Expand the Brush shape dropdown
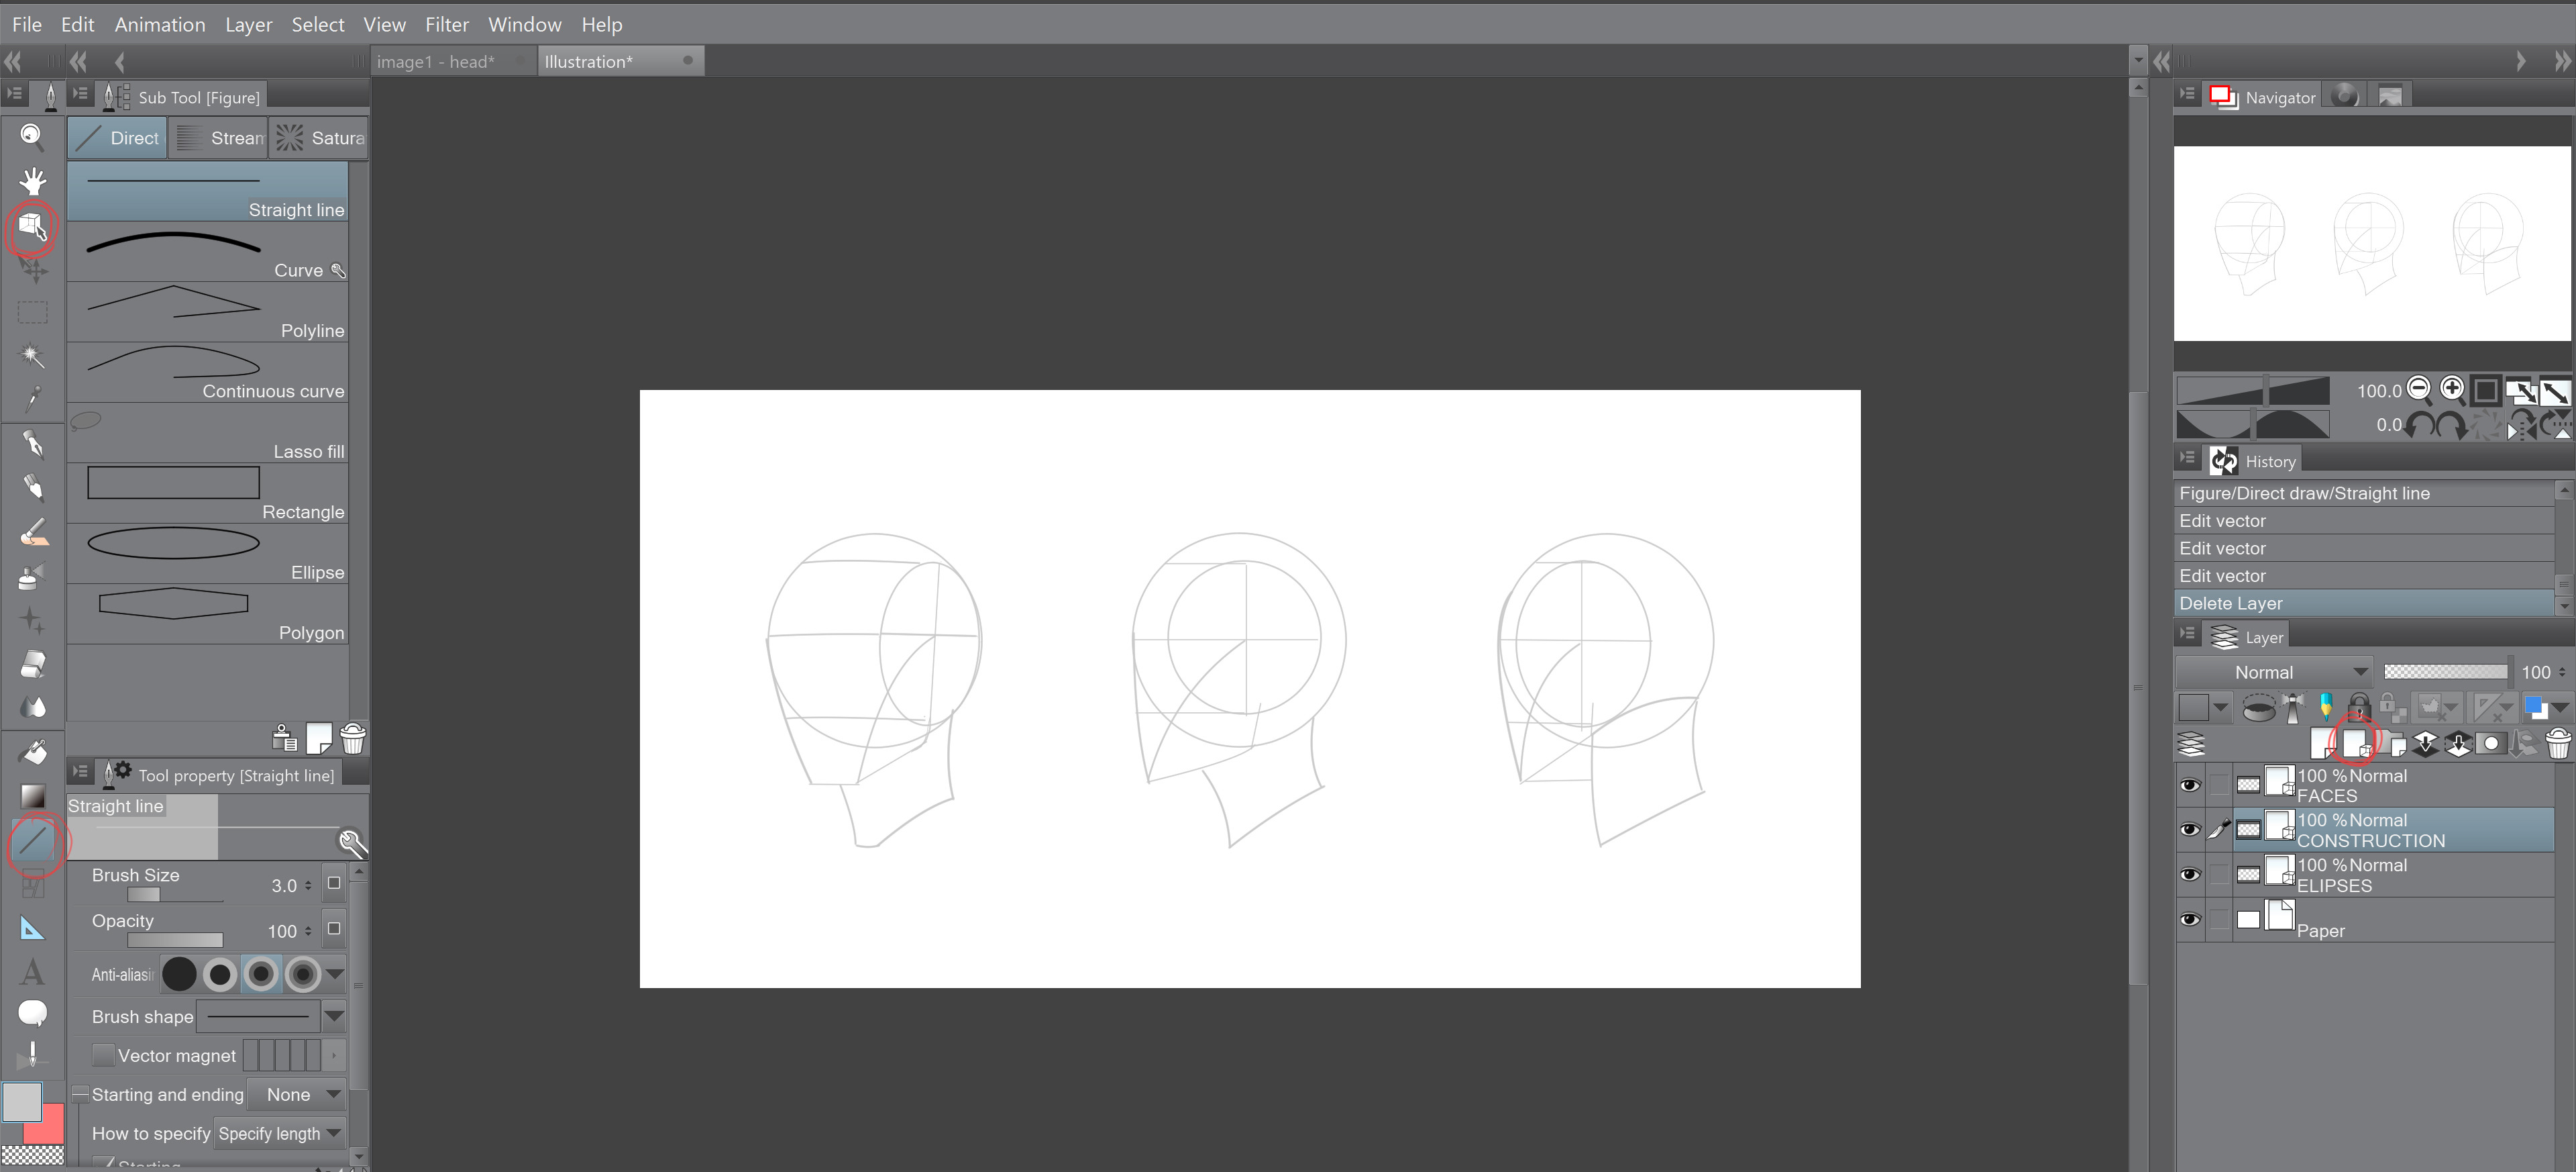This screenshot has width=2576, height=1172. (334, 1016)
